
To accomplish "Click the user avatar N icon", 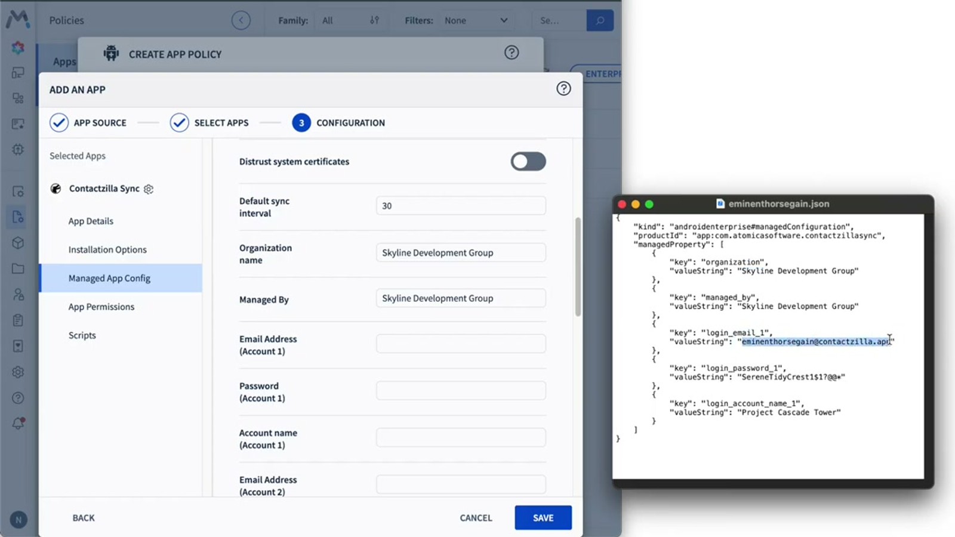I will click(x=18, y=520).
